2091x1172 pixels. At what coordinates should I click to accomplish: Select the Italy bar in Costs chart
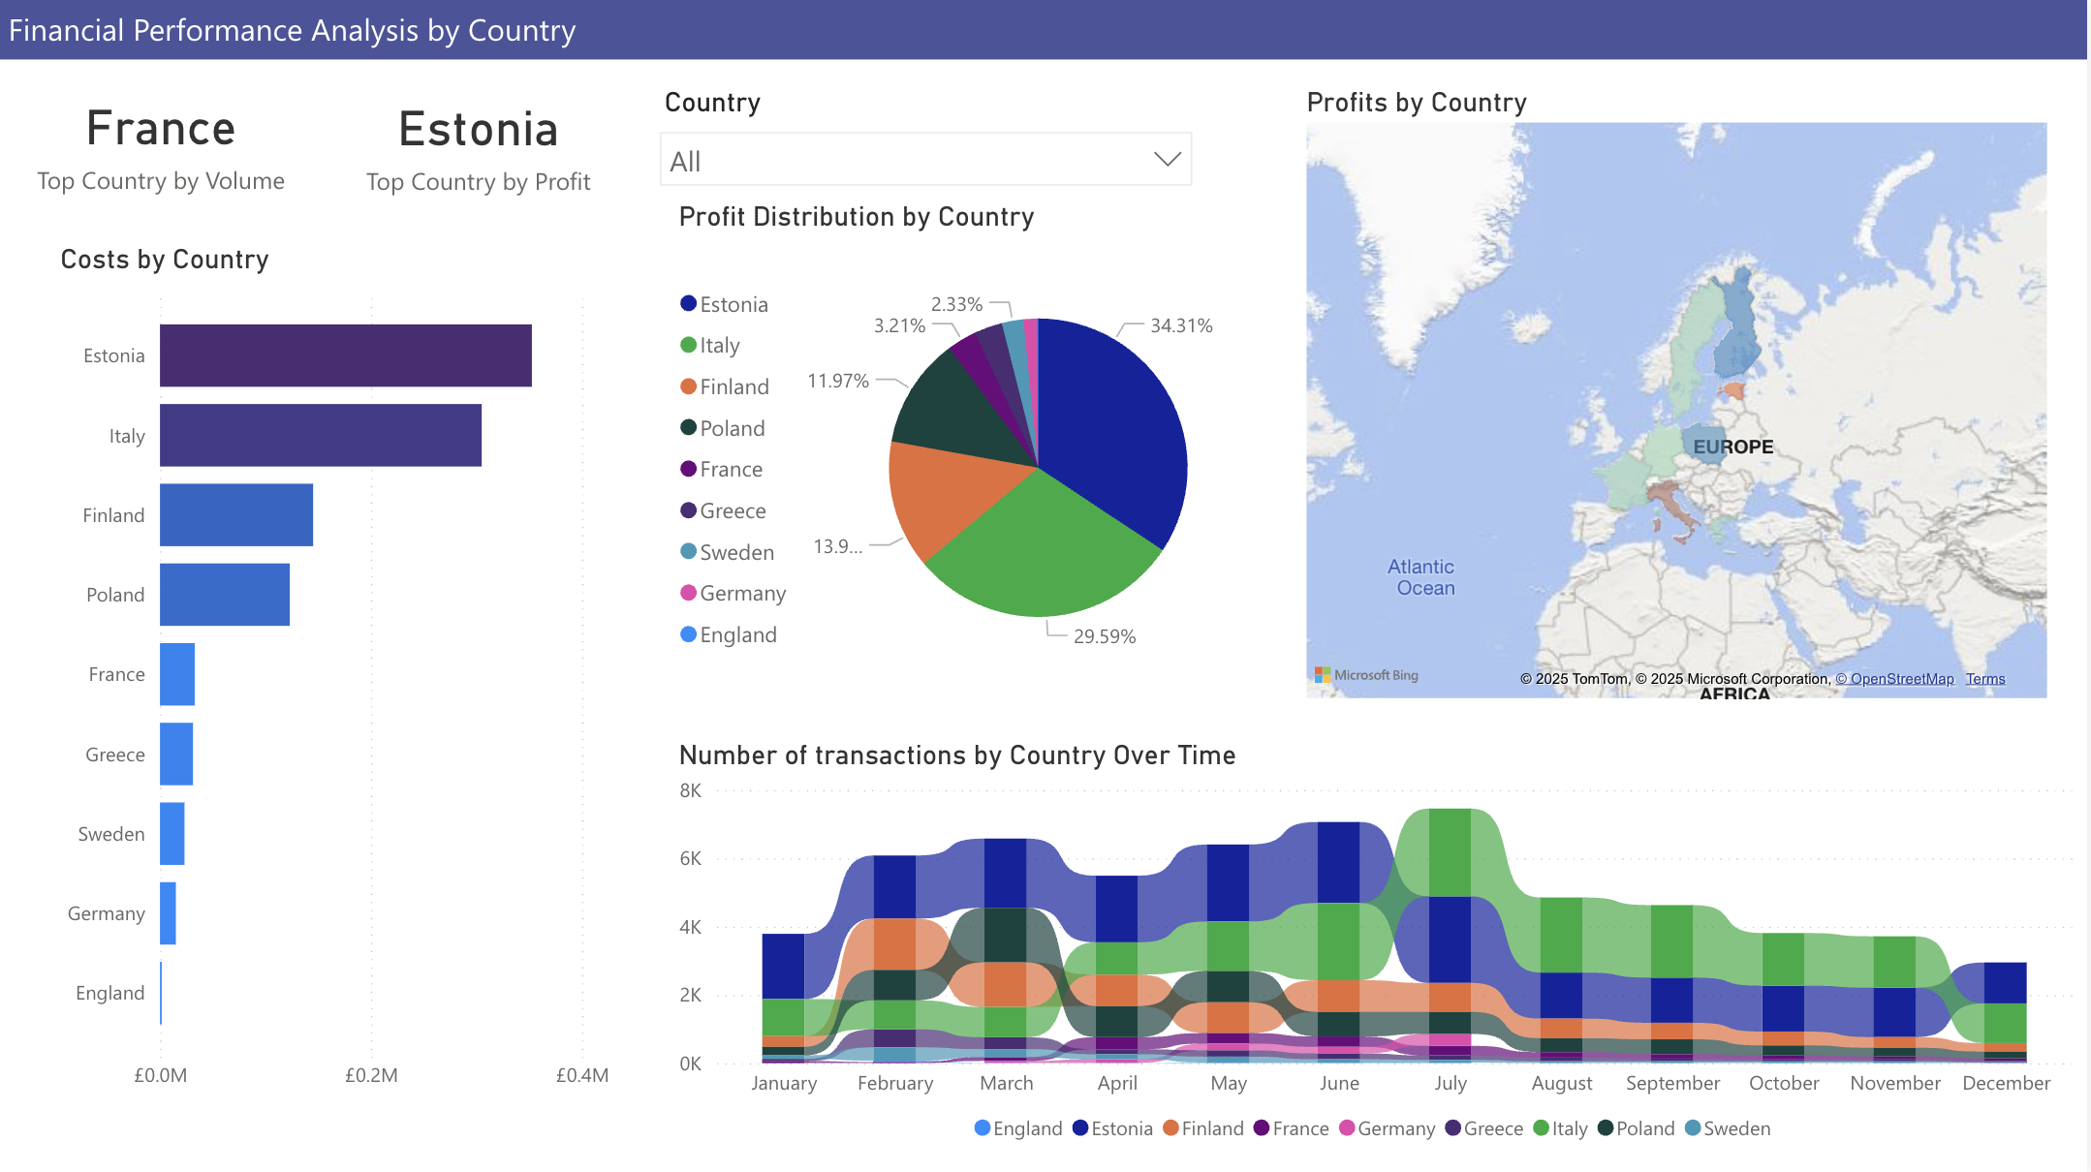coord(320,435)
